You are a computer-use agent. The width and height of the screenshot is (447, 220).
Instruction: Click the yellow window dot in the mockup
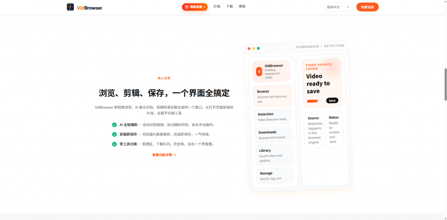coord(254,48)
